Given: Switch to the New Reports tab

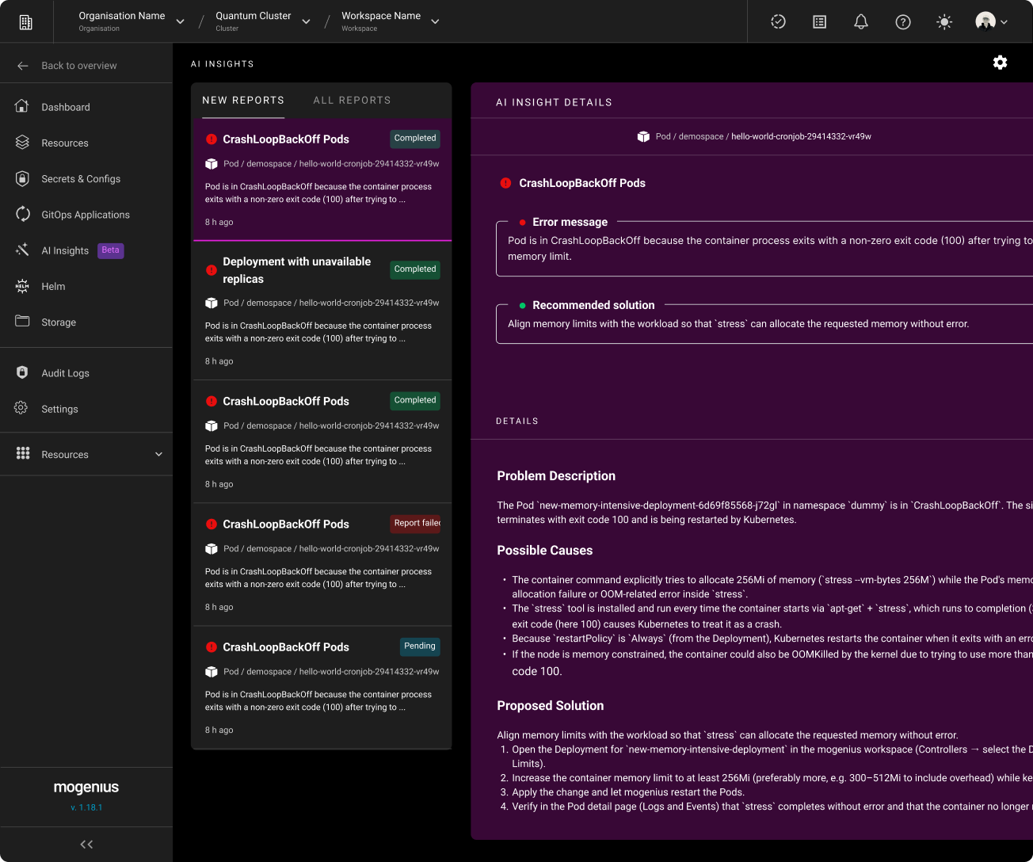Looking at the screenshot, I should tap(243, 101).
